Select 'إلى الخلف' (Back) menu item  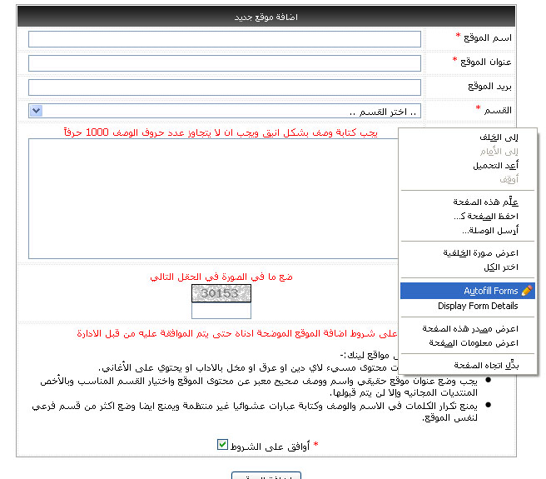[x=467, y=137]
